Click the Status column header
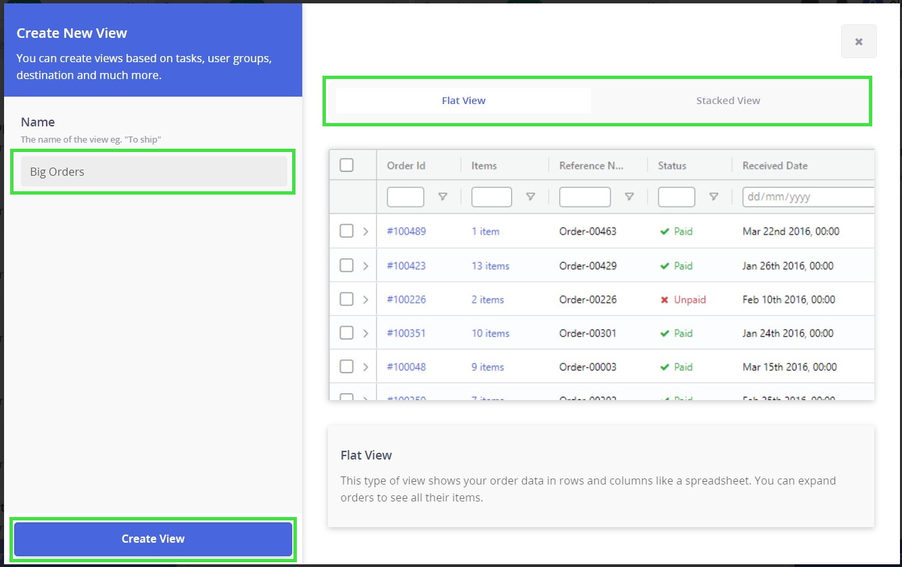This screenshot has width=902, height=567. (672, 166)
